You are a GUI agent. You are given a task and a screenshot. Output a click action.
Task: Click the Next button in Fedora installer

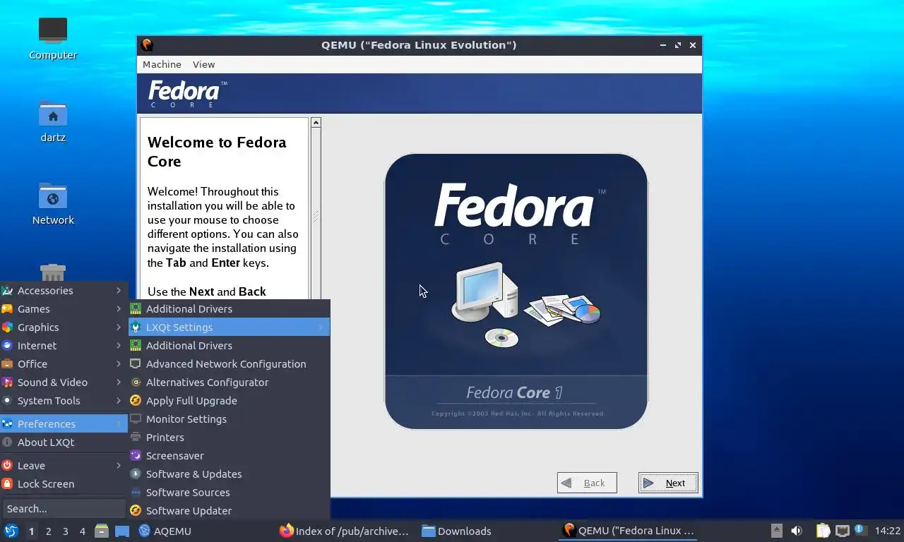[668, 483]
